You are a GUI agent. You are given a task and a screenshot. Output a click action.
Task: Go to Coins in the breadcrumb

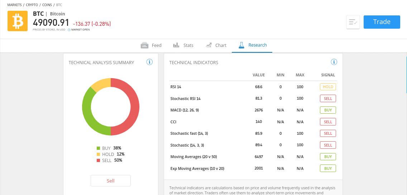[47, 5]
